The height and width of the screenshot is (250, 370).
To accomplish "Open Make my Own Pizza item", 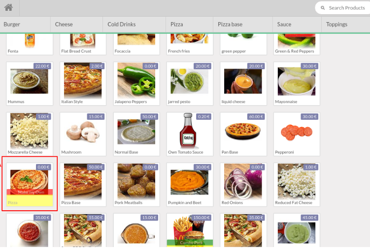I will pyautogui.click(x=30, y=185).
